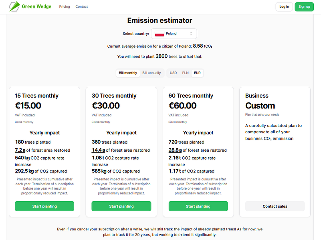
Task: Click the underlined 7.2 a forest area
Action: (20, 150)
